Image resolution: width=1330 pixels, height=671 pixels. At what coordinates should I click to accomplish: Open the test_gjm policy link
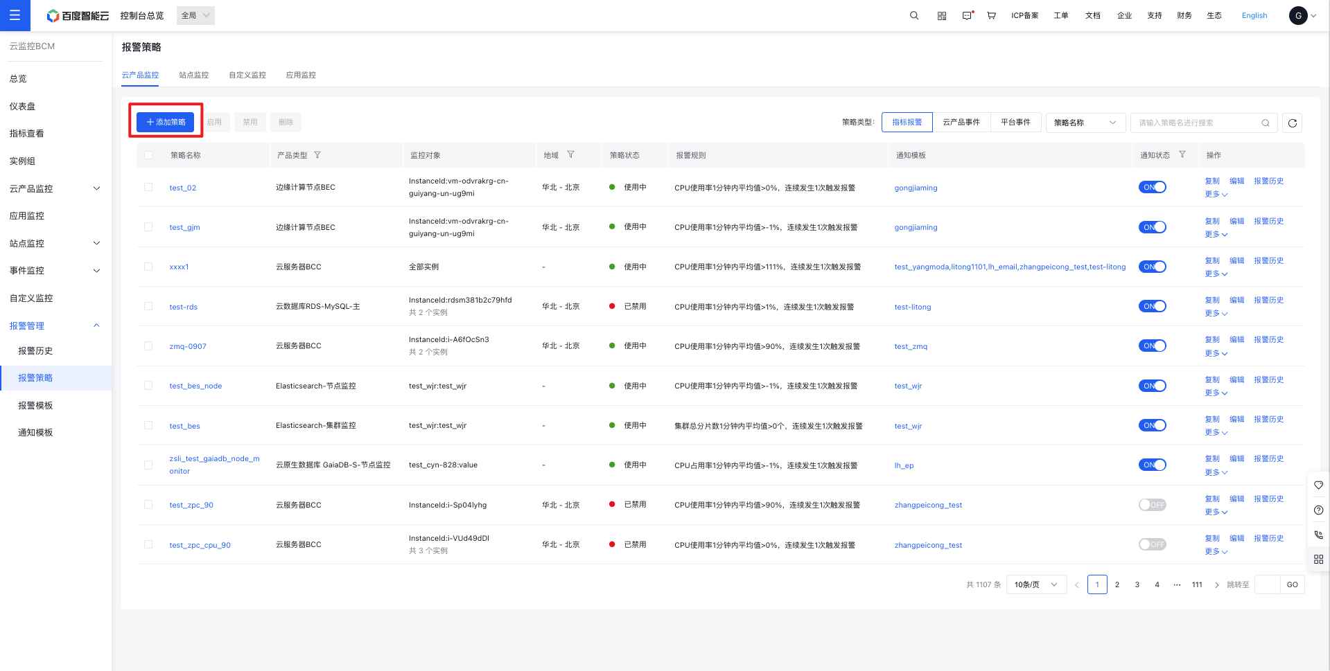pyautogui.click(x=184, y=227)
